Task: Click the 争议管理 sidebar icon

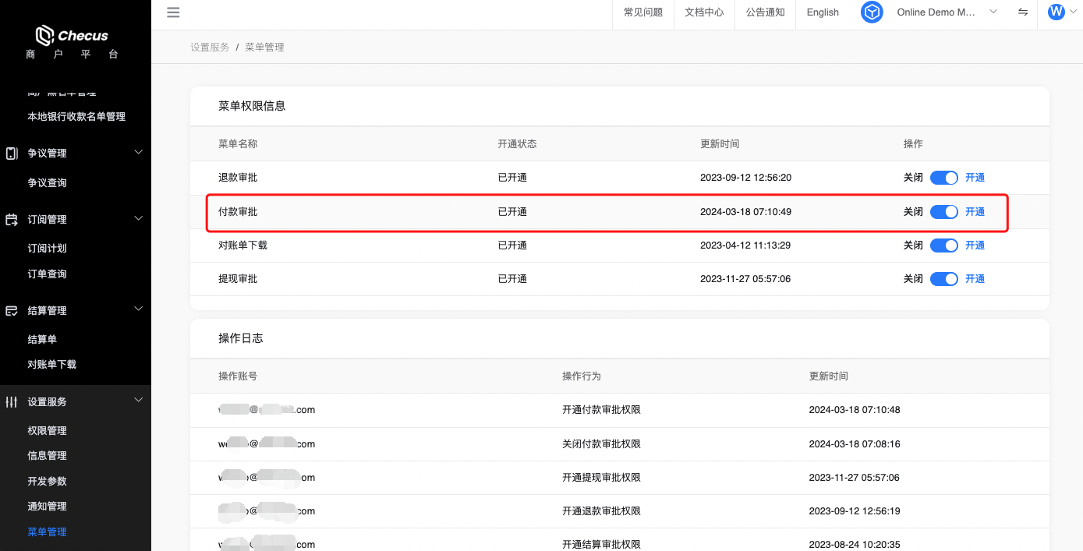Action: click(x=12, y=154)
